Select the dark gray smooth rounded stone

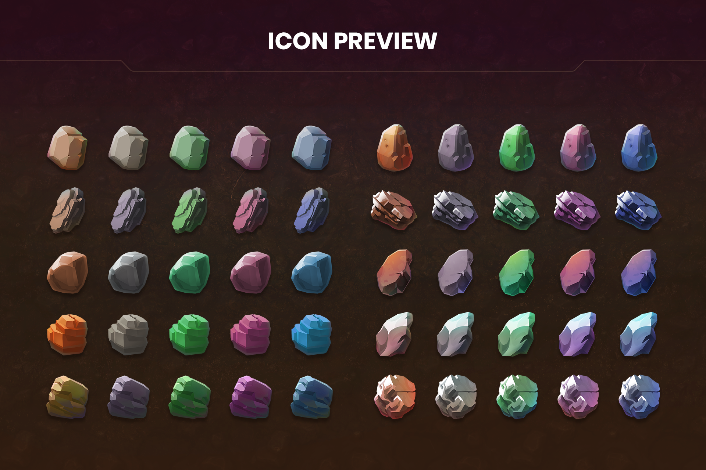(x=128, y=272)
